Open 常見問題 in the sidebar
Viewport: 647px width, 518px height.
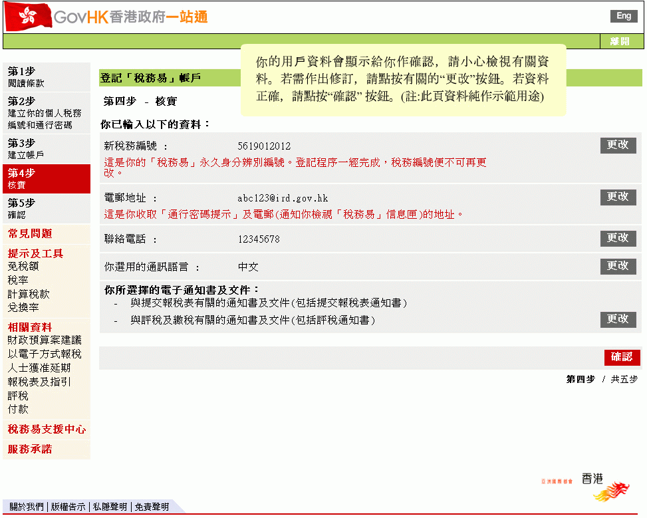pos(30,233)
